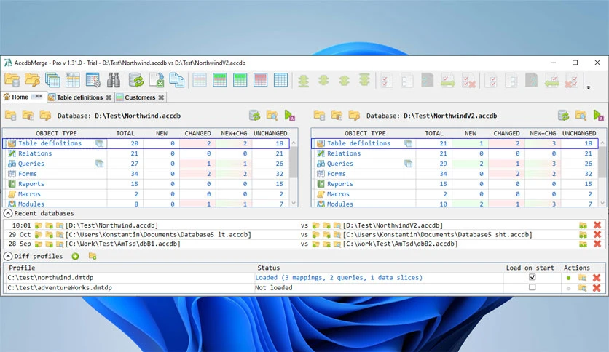Click green play icon for Northwind.accdb
The height and width of the screenshot is (352, 609).
coord(290,115)
